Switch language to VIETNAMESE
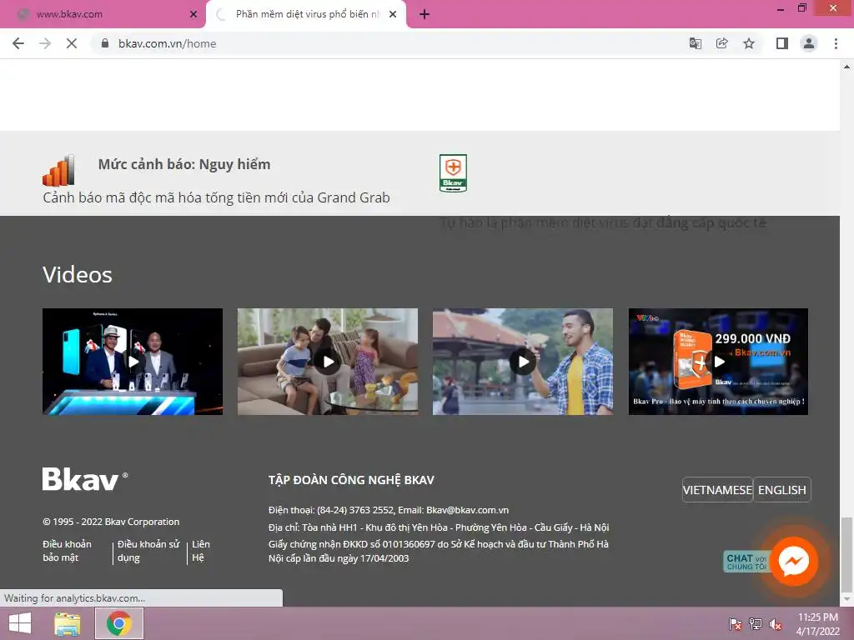Screen dimensions: 854x640 (x=717, y=490)
